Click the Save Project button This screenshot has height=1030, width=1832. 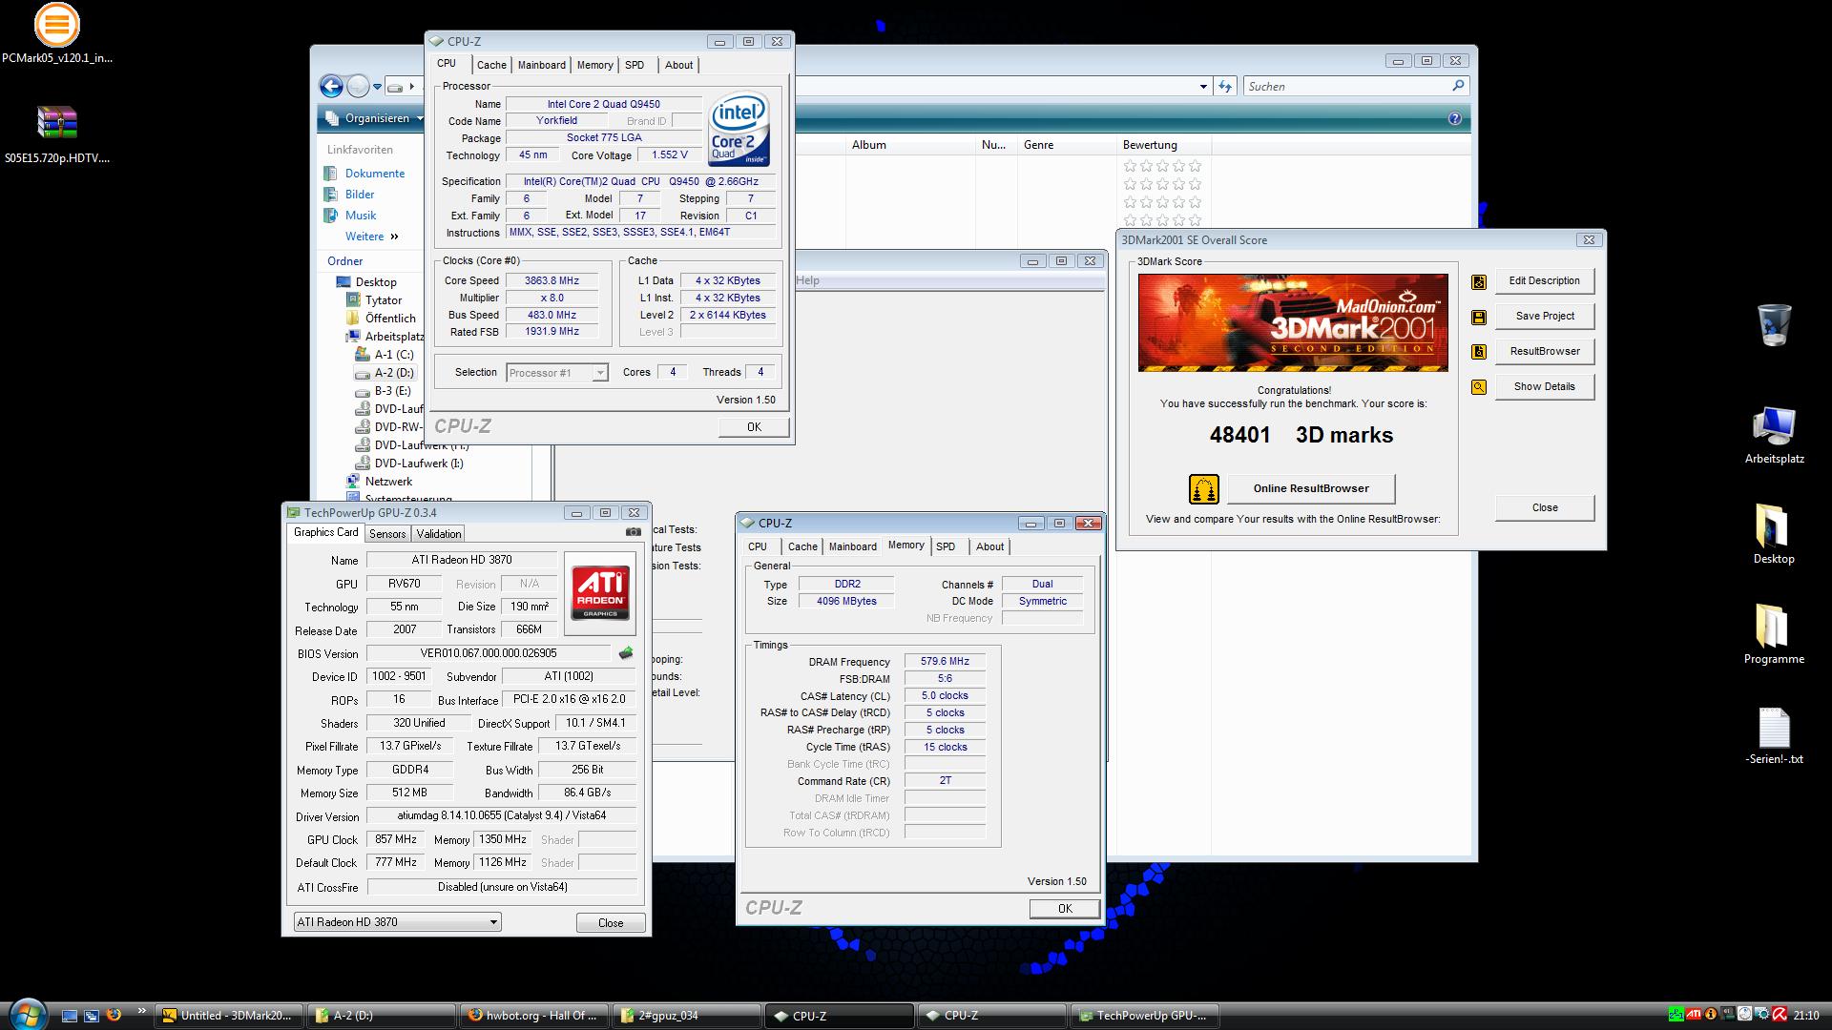coord(1544,316)
